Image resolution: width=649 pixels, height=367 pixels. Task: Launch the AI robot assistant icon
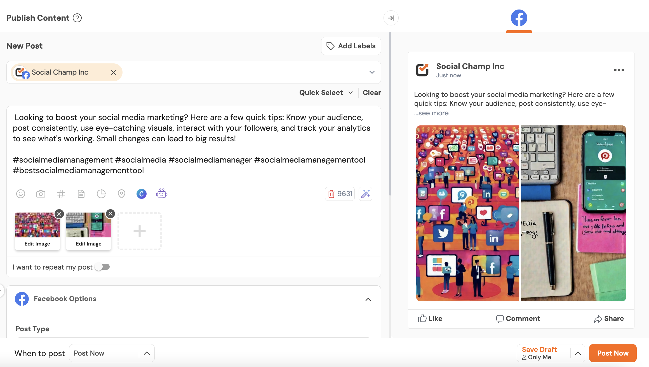tap(162, 194)
